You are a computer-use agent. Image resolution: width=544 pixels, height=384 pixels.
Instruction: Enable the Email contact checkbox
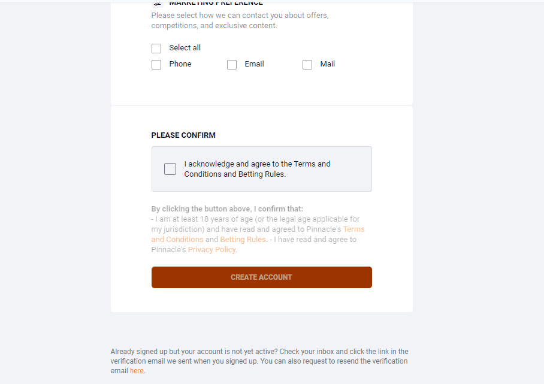coord(232,65)
